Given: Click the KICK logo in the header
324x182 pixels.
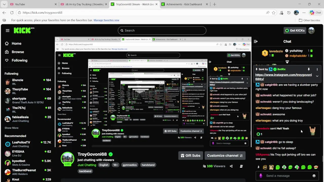Looking at the screenshot, I should pyautogui.click(x=24, y=30).
